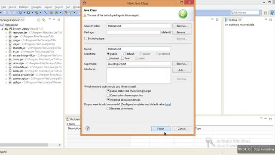Click the Open Type toolbar icon

(x=65, y=12)
